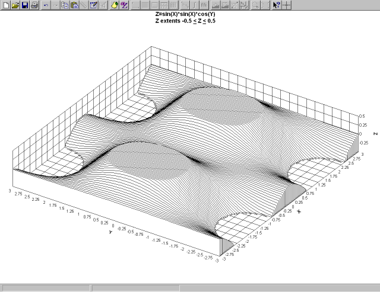Click the first disabled area-graph icon

pyautogui.click(x=216, y=5)
